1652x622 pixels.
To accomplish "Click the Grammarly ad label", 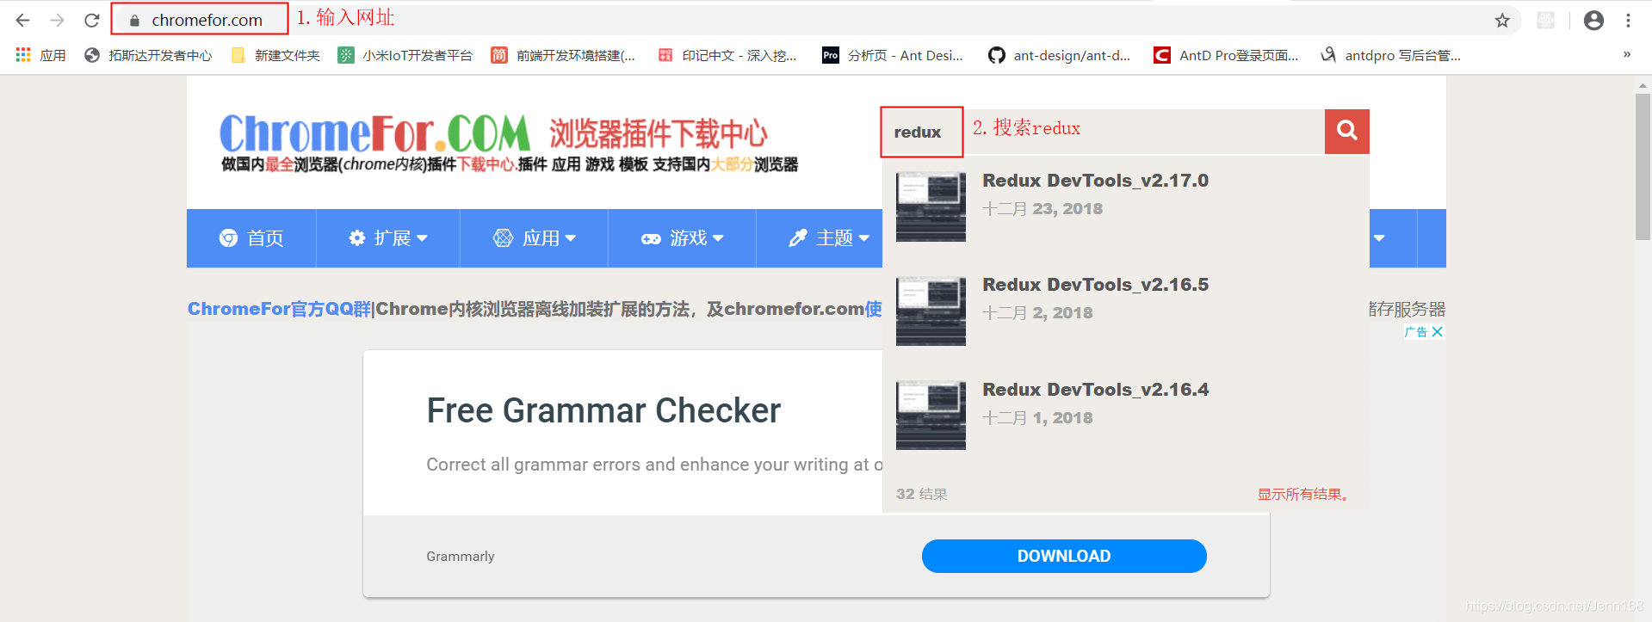I will click(461, 557).
